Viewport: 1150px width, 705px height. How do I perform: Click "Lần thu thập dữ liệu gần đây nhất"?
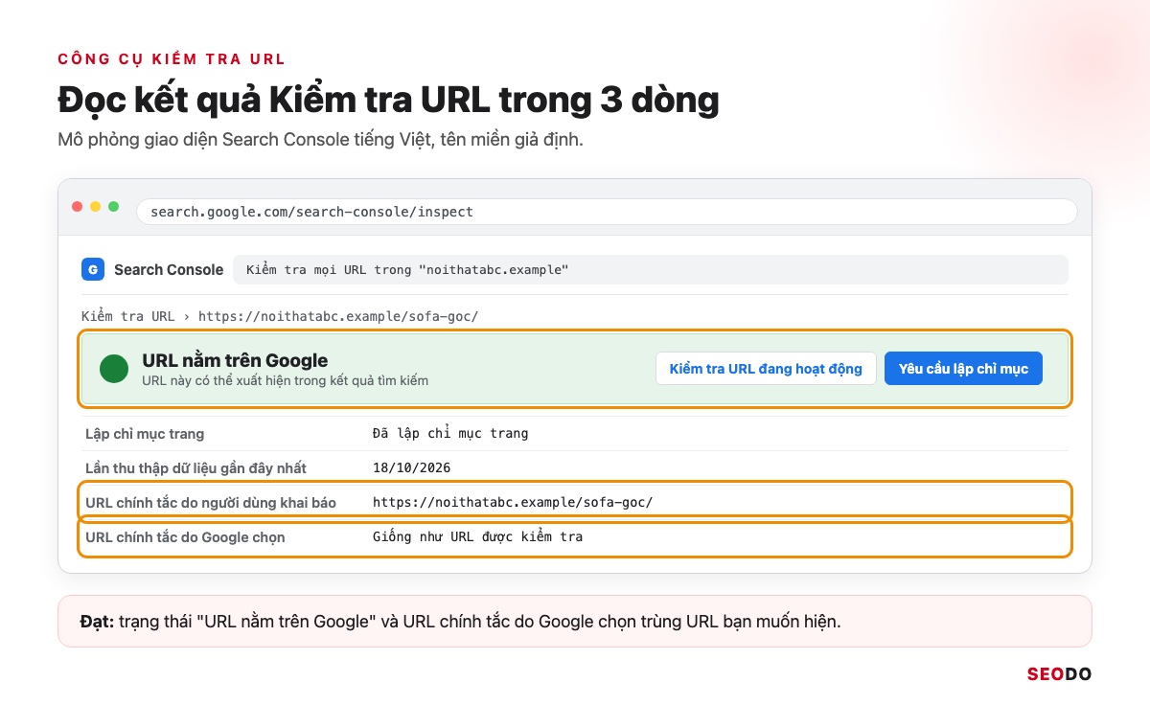click(x=195, y=467)
